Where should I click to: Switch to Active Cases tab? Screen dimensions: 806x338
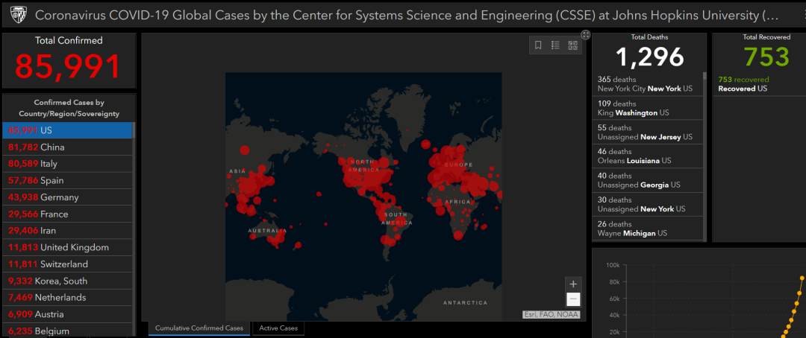point(278,328)
